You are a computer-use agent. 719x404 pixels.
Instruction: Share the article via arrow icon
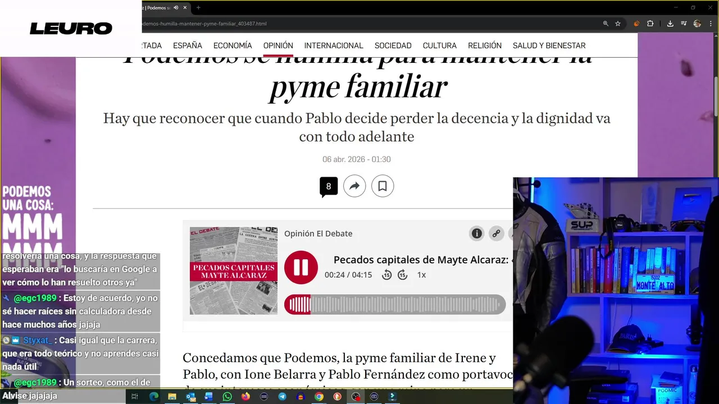click(x=354, y=186)
